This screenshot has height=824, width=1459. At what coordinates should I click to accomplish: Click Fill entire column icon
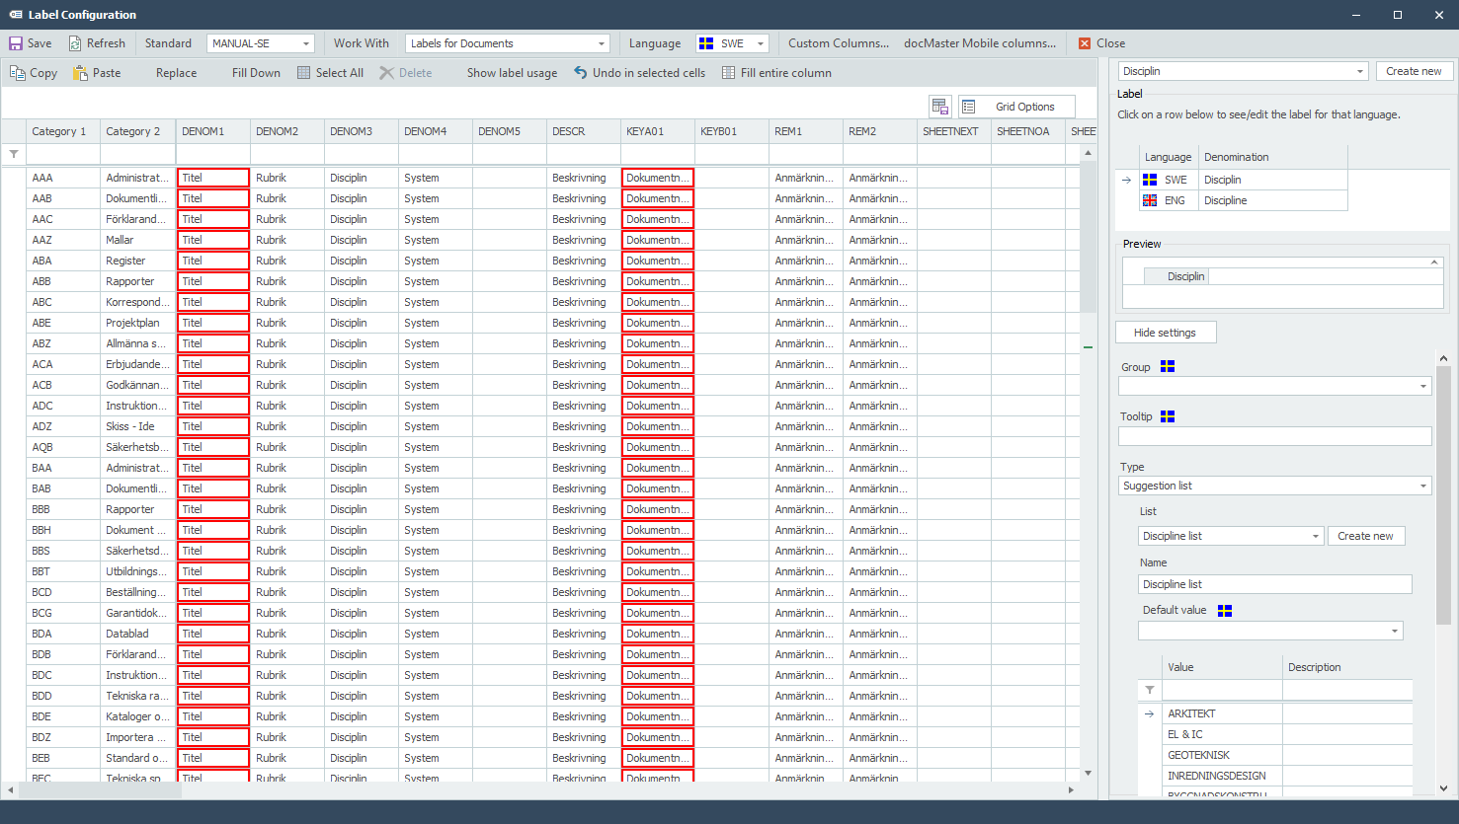(729, 73)
